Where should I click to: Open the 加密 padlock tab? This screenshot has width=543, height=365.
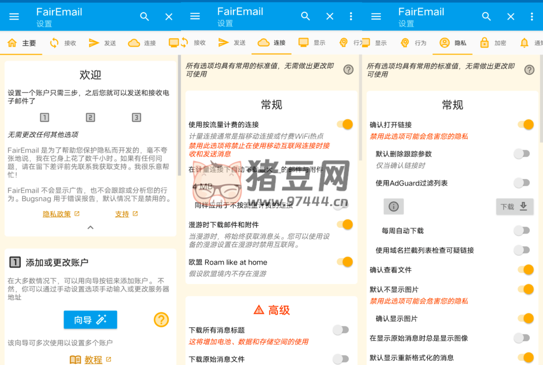(x=484, y=43)
